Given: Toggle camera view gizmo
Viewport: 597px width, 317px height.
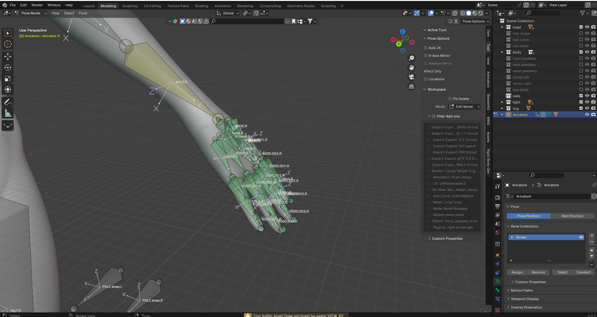Looking at the screenshot, I should coord(411,77).
